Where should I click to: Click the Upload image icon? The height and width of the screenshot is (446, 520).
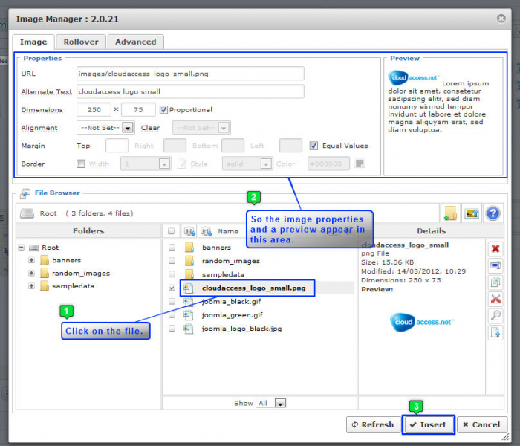[470, 213]
